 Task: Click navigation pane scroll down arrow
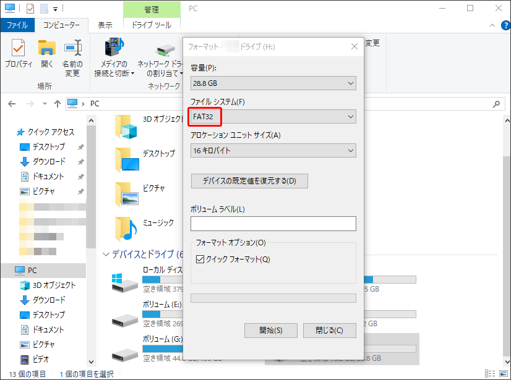[92, 361]
